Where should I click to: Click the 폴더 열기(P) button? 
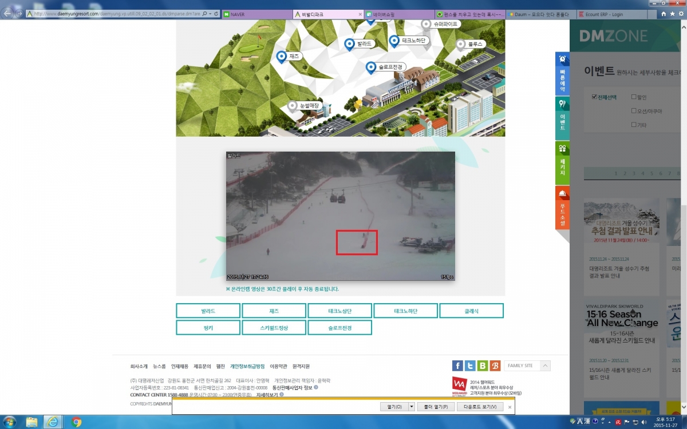point(436,407)
